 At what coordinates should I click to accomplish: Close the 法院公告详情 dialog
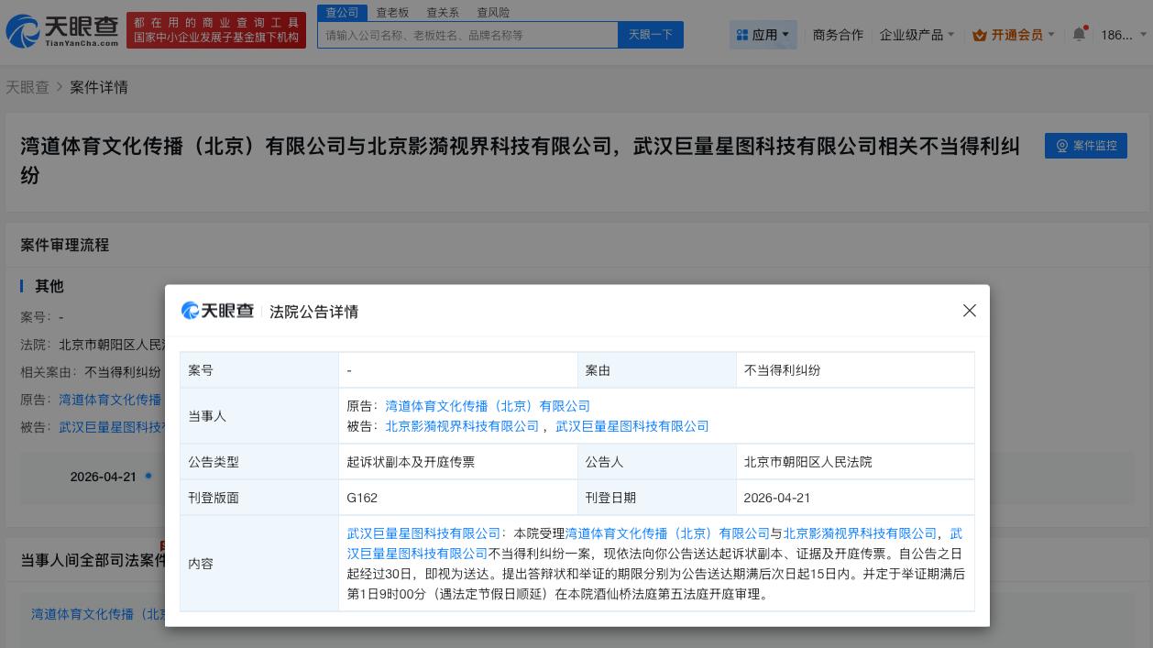970,311
